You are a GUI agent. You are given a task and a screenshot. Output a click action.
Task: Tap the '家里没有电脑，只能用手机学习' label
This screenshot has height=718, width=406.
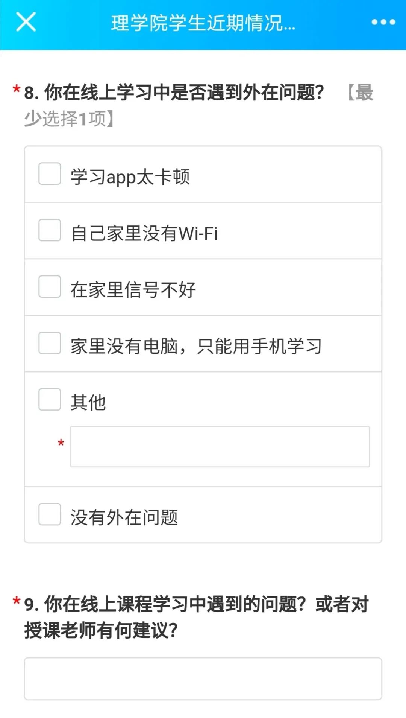pos(196,346)
